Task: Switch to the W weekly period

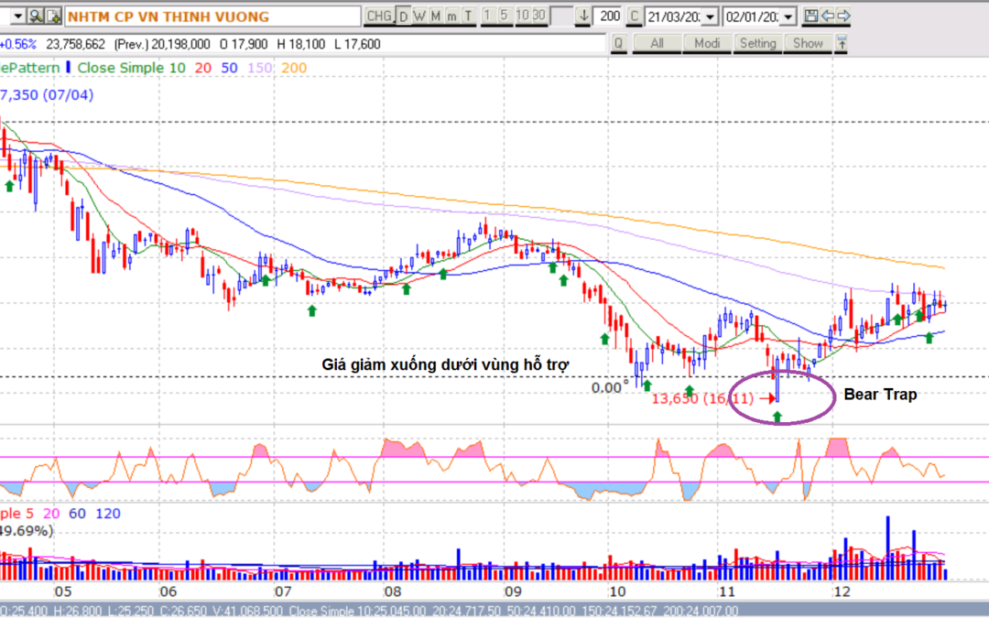Action: 418,16
